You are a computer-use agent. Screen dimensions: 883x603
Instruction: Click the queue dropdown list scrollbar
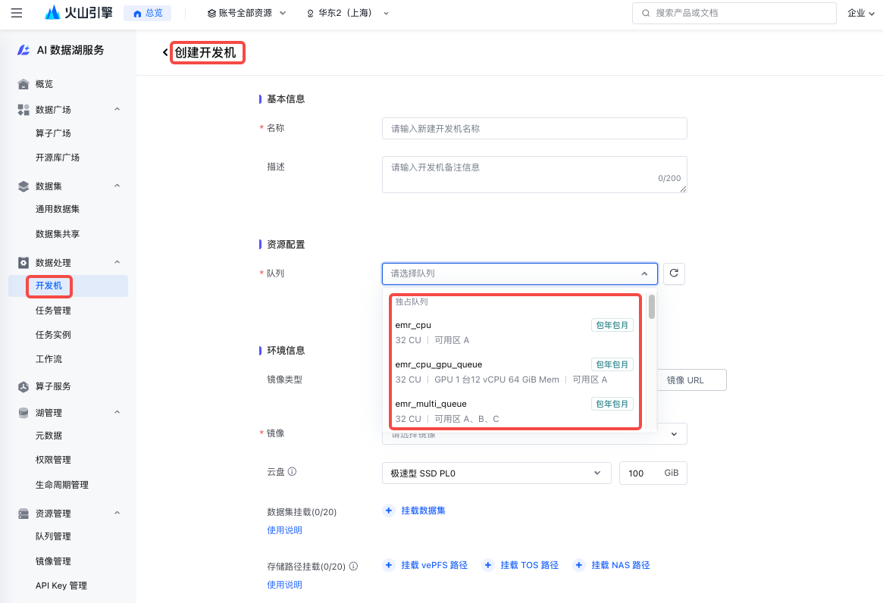point(652,307)
